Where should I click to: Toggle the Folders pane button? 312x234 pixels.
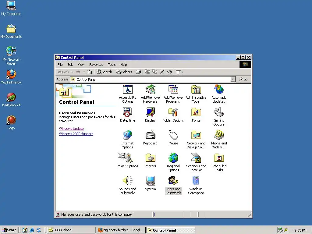124,72
